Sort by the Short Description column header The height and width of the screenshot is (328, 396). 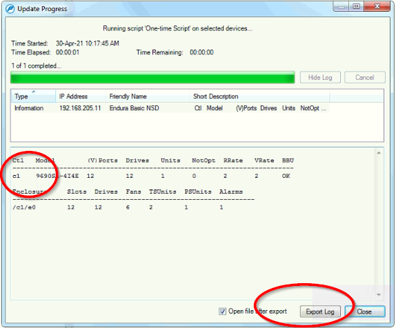(259, 96)
